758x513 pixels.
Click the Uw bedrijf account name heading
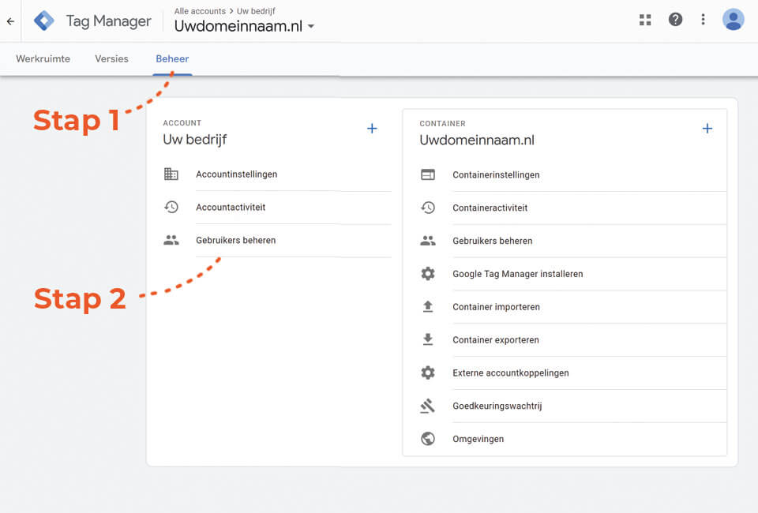point(195,140)
